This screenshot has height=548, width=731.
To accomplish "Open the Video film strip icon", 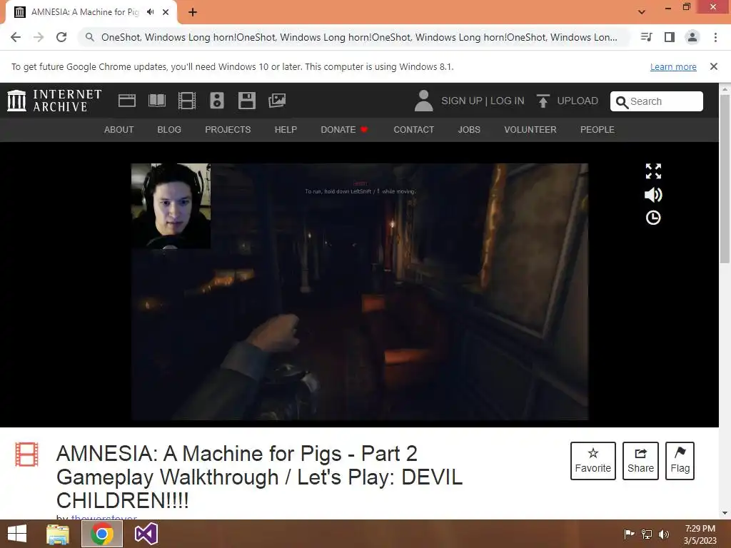I will click(x=187, y=101).
